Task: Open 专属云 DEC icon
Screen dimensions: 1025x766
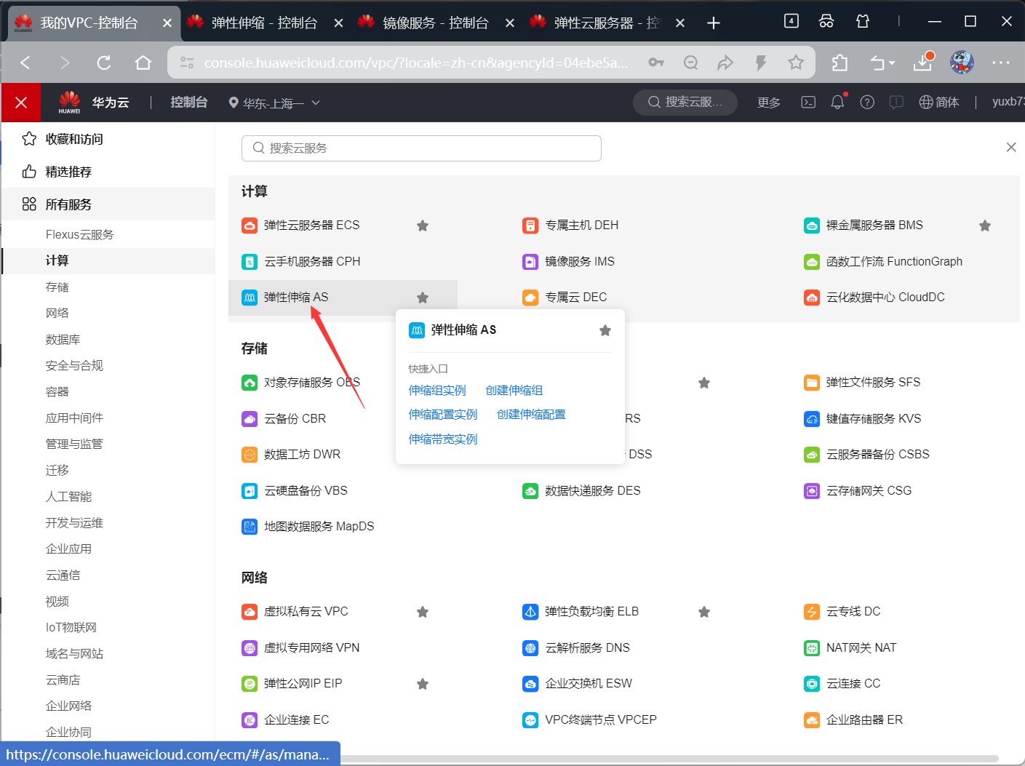Action: [530, 298]
